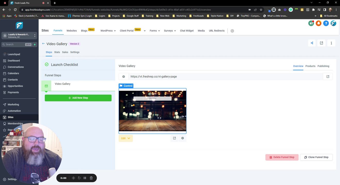340x185 pixels.
Task: Delete the screen recording with trash icon
Action: click(x=91, y=178)
